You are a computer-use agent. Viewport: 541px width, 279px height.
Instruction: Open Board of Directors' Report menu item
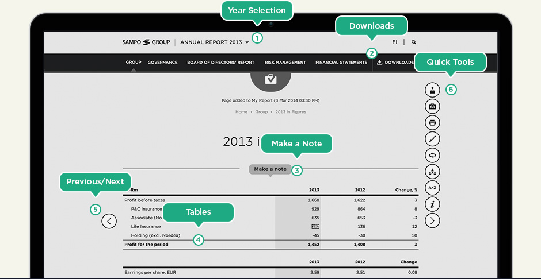(221, 62)
